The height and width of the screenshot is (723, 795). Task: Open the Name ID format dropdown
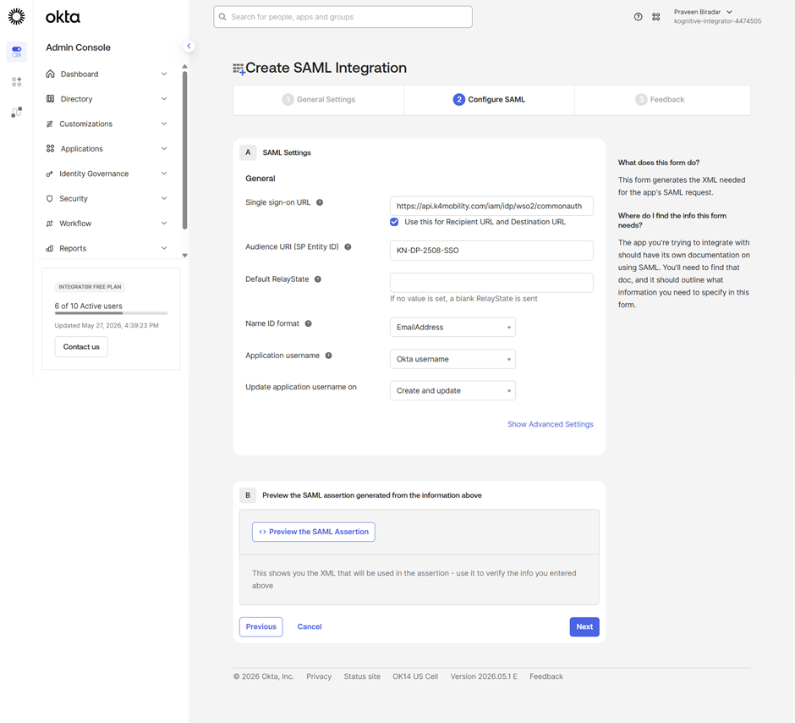pyautogui.click(x=452, y=328)
